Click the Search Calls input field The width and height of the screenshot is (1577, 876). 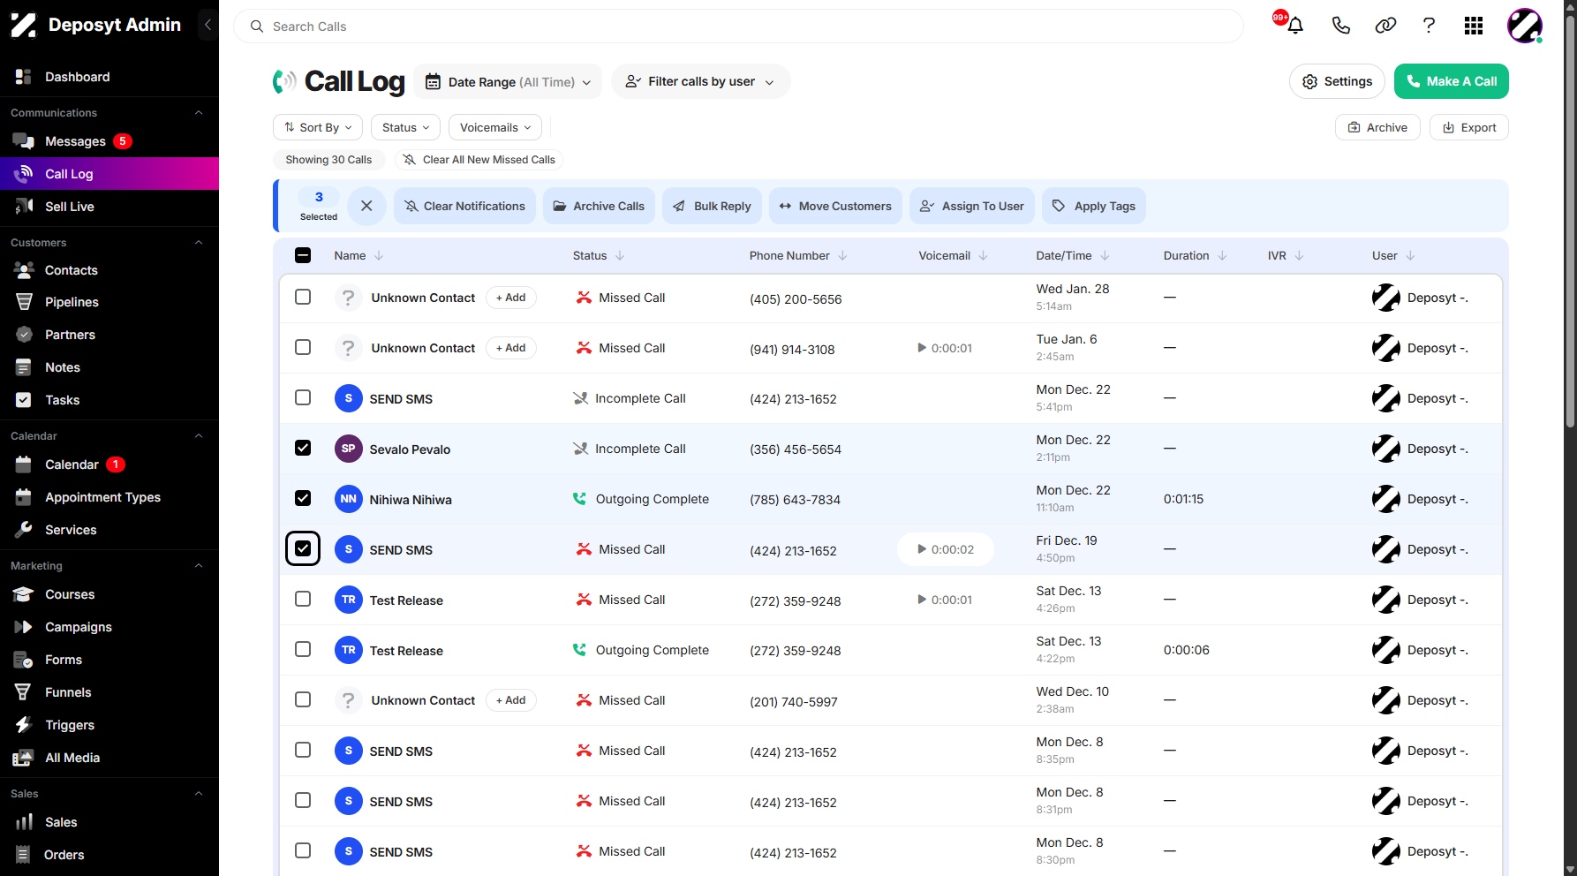pyautogui.click(x=738, y=26)
